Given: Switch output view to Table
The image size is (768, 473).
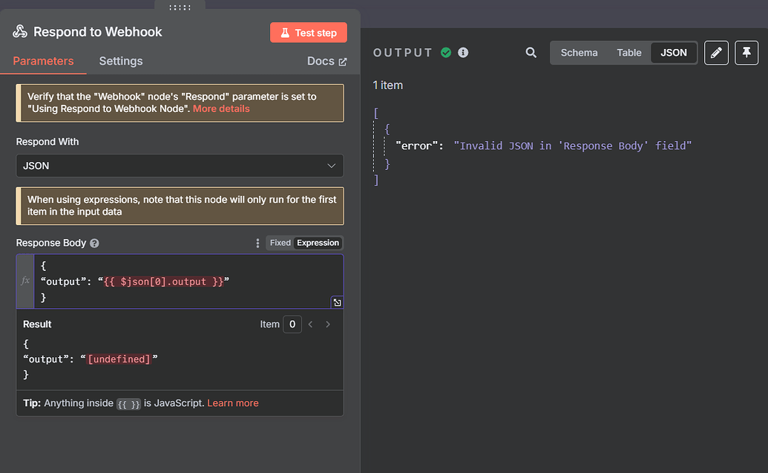Looking at the screenshot, I should click(628, 53).
